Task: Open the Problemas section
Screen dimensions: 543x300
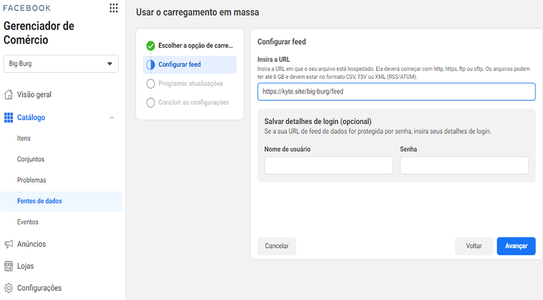Action: (x=32, y=180)
